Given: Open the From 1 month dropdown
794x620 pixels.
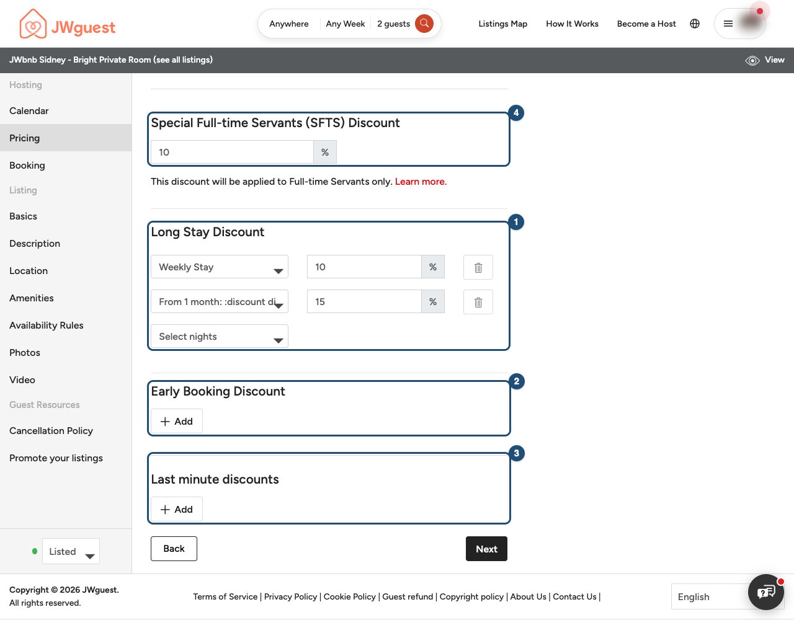Looking at the screenshot, I should click(220, 302).
